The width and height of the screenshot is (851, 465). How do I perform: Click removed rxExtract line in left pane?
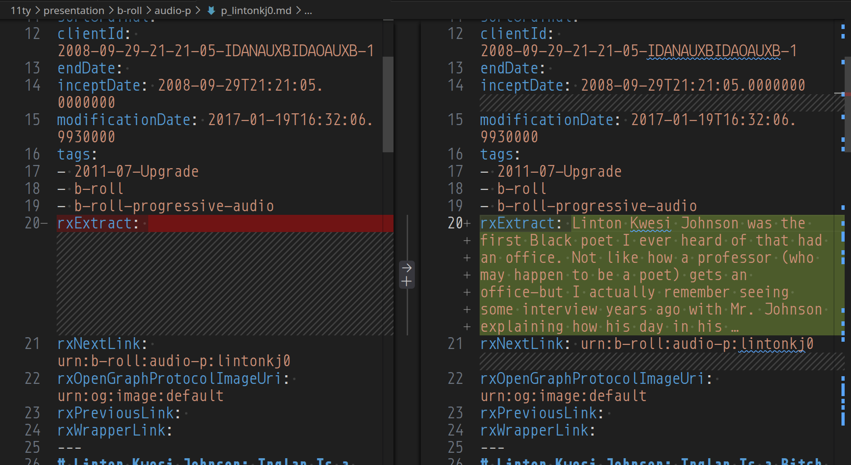point(225,223)
